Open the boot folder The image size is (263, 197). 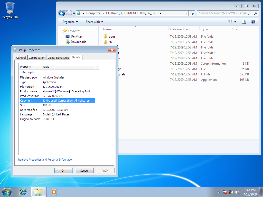(x=112, y=37)
